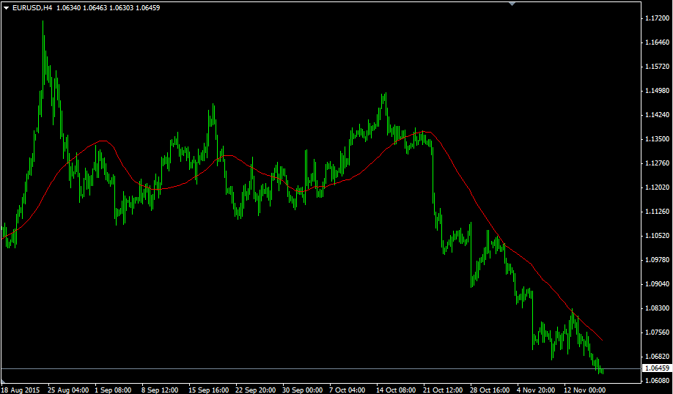This screenshot has height=394, width=673.
Task: Click the 1.16460 price axis label
Action: click(657, 42)
